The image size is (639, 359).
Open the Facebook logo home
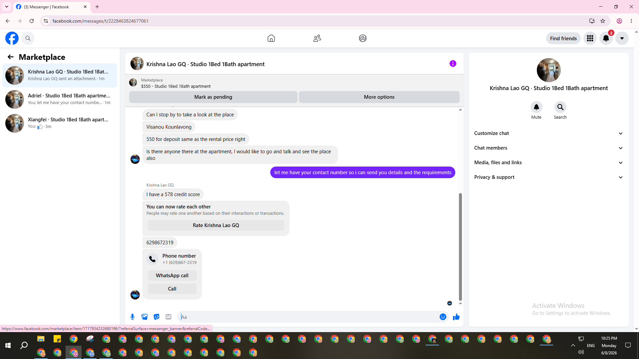pyautogui.click(x=12, y=38)
